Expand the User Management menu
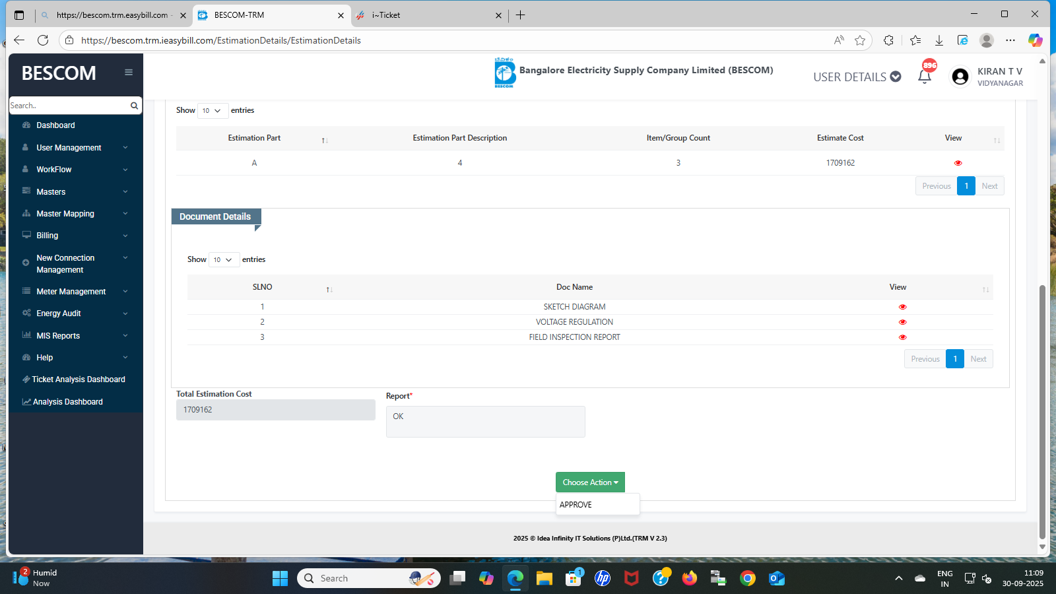Viewport: 1056px width, 594px height. point(76,148)
